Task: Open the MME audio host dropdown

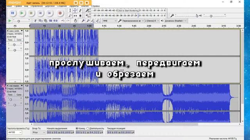Action: 110,21
